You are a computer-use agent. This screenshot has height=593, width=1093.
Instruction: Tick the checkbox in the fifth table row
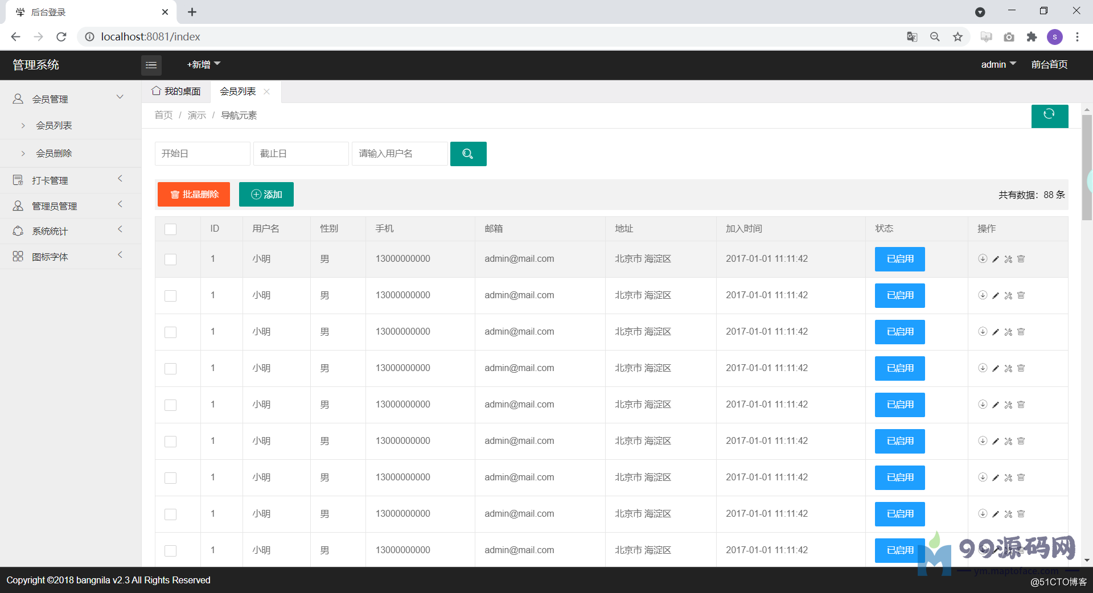[x=170, y=405]
